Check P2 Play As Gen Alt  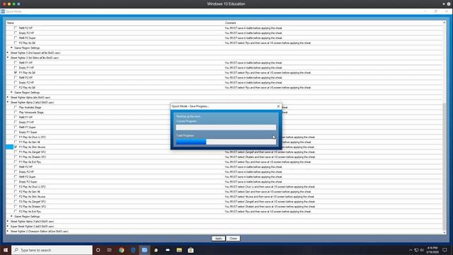pos(16,191)
